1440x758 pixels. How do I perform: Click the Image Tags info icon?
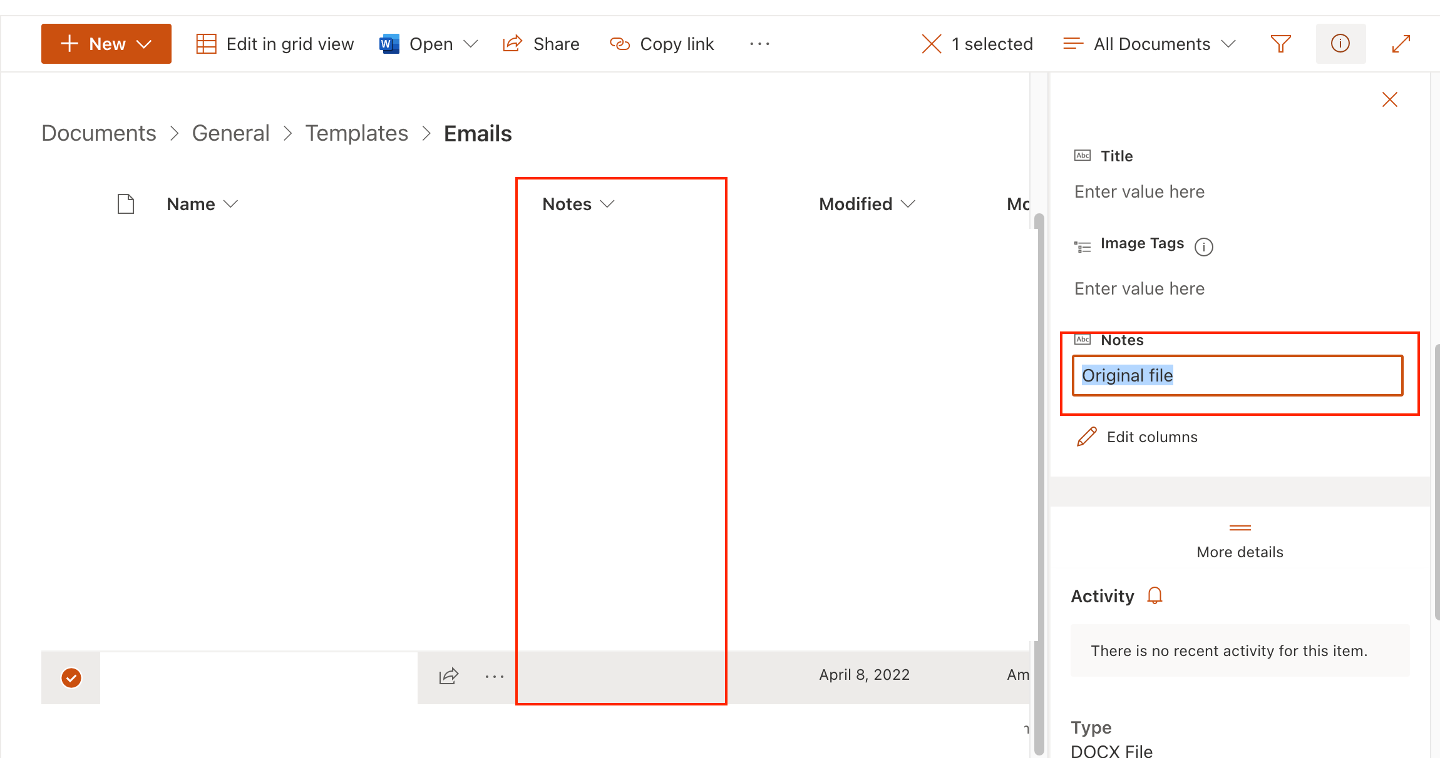1203,247
